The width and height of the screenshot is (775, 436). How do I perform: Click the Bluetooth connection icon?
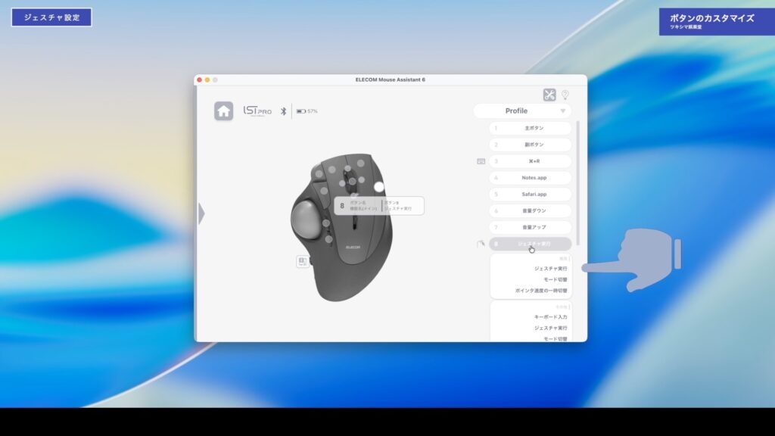[x=284, y=111]
